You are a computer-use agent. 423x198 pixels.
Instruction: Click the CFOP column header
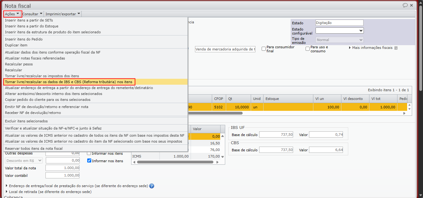(x=219, y=99)
